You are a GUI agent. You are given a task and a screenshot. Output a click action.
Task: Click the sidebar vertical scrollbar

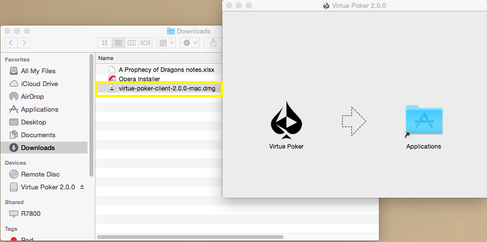coord(91,115)
